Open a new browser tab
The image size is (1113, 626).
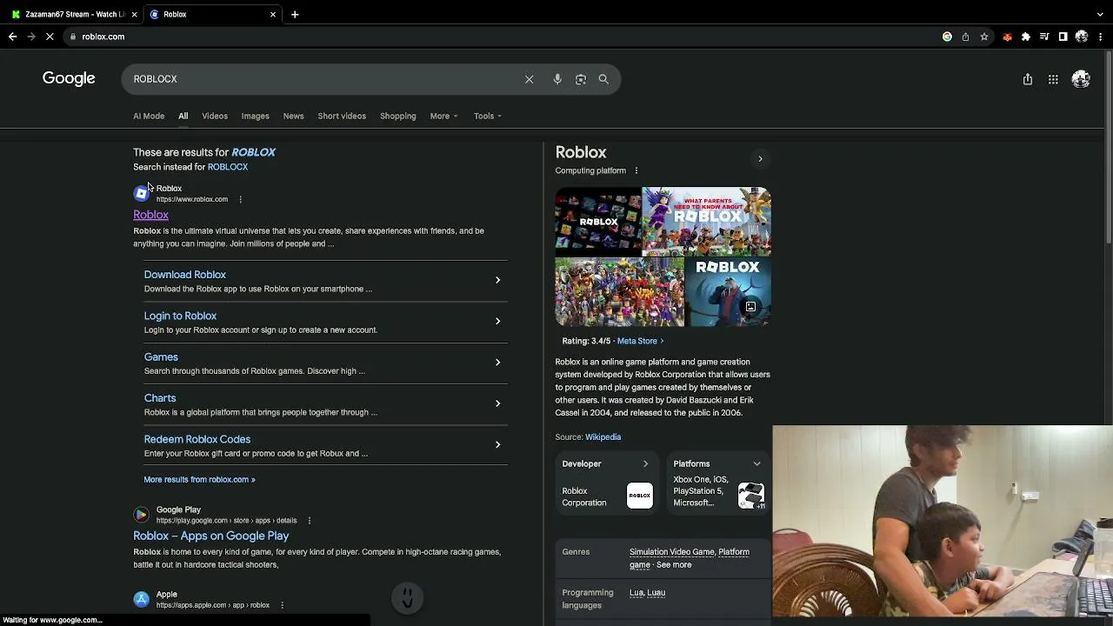coord(295,14)
